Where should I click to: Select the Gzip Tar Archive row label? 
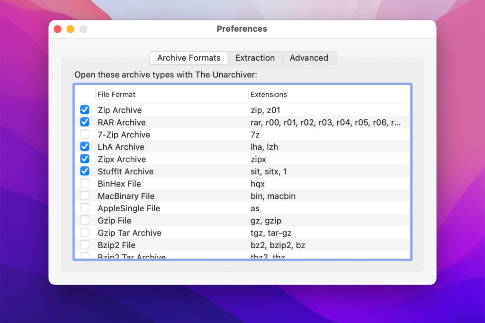[x=130, y=233]
